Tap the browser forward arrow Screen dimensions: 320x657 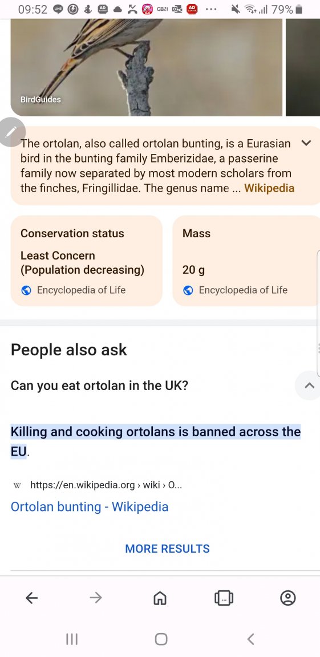pyautogui.click(x=96, y=598)
